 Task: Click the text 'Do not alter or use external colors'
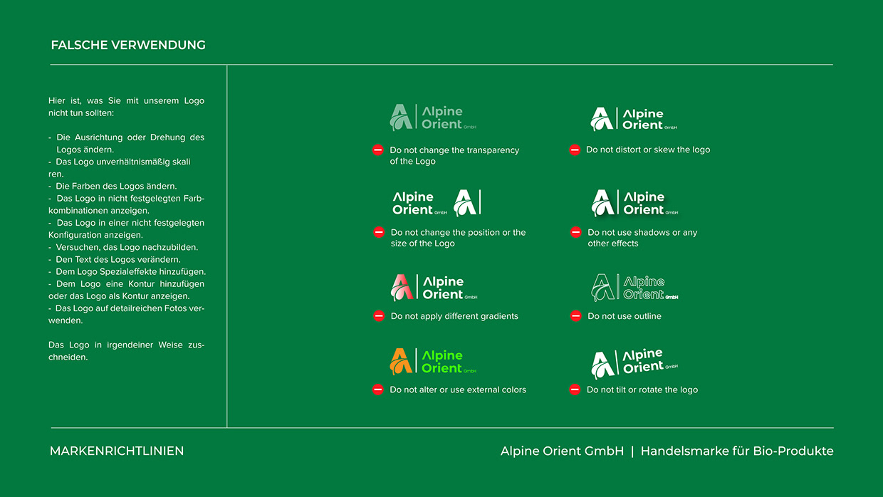(x=458, y=389)
